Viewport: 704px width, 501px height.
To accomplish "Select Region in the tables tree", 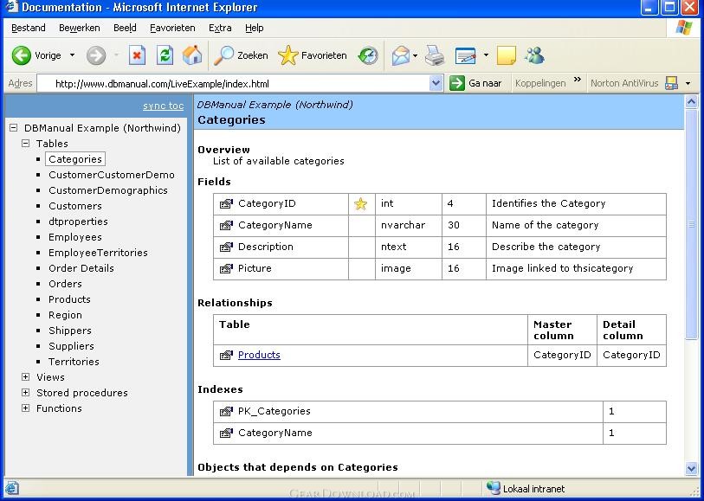I will pos(65,315).
